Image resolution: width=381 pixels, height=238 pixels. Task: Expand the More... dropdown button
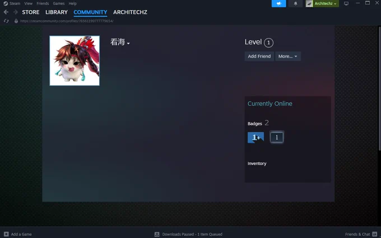pyautogui.click(x=287, y=56)
